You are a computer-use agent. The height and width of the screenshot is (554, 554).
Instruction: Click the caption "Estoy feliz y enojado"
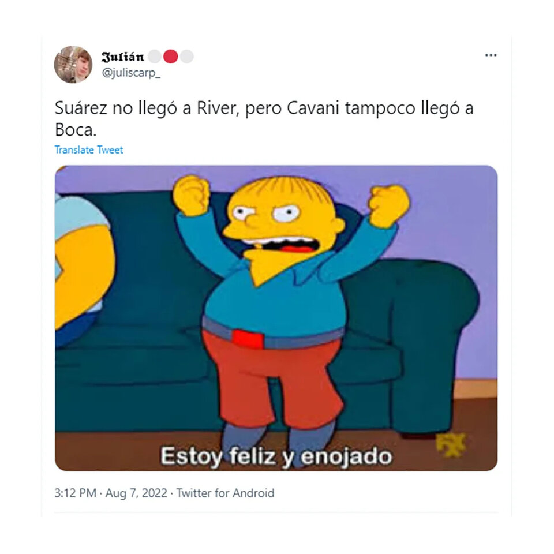[276, 456]
